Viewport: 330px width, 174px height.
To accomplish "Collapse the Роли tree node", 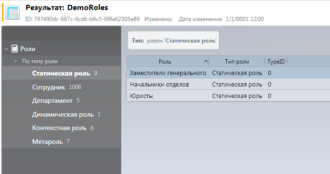I will click(x=7, y=49).
